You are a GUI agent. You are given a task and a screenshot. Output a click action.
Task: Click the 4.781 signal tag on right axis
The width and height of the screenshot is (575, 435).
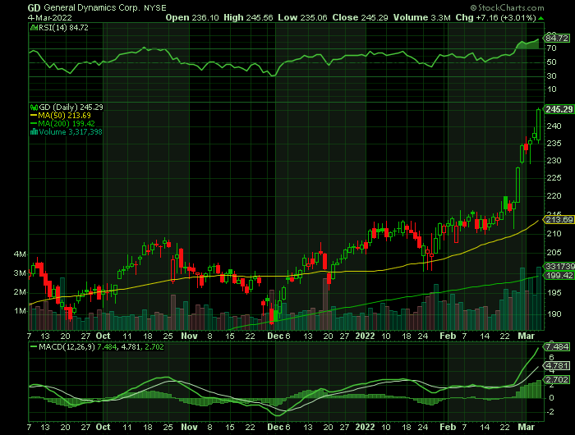point(557,366)
